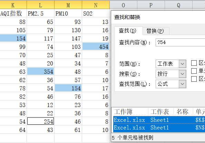This screenshot has height=143, width=205.
Task: Click cell 57 in PM10 column
Action: (x=68, y=80)
